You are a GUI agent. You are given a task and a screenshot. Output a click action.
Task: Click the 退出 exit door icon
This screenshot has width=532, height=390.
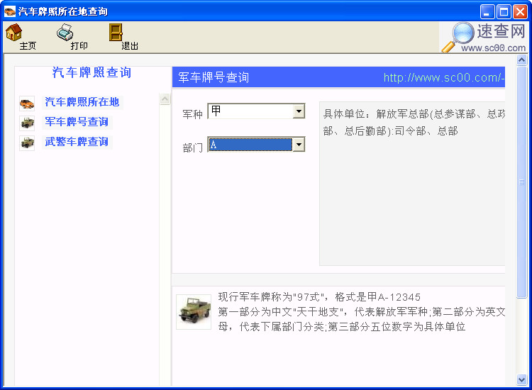click(x=116, y=32)
